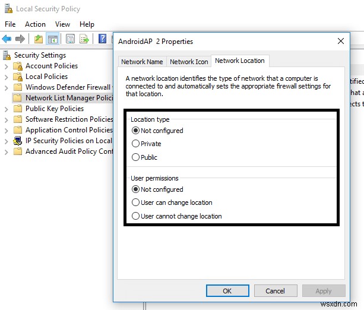The height and width of the screenshot is (310, 364).
Task: Expand the Public Key Policies node
Action: coord(7,109)
